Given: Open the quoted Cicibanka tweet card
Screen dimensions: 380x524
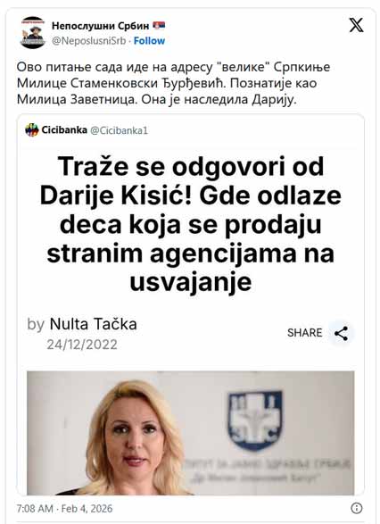Looking at the screenshot, I should click(x=190, y=304).
